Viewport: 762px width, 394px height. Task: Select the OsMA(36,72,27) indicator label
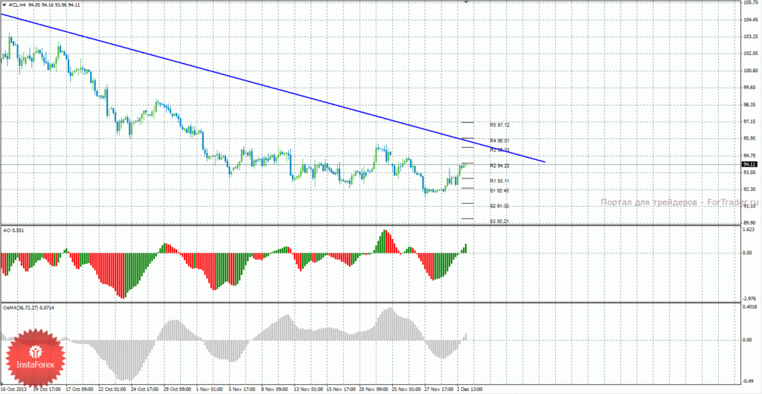[23, 308]
